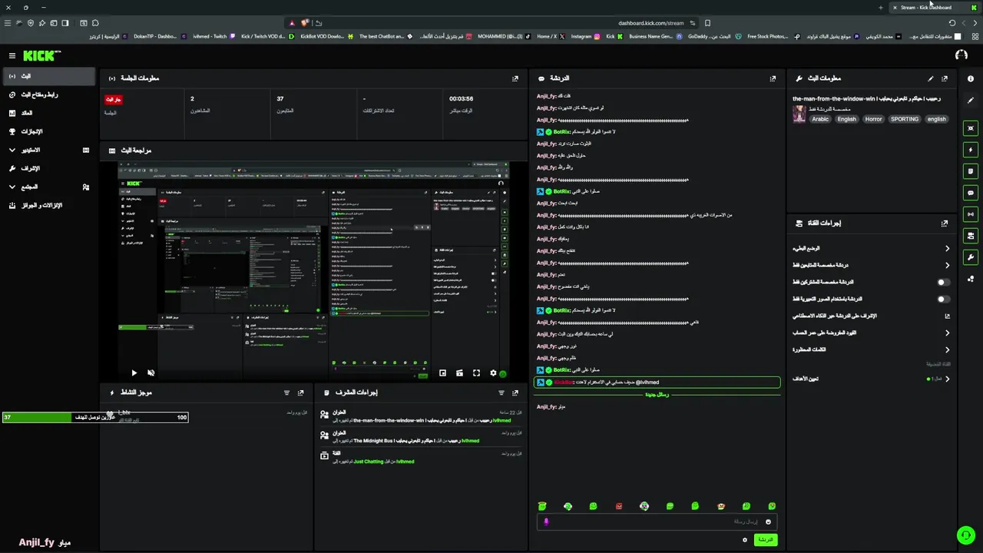Open the Achievements page in sidebar
The image size is (983, 553).
tap(48, 132)
